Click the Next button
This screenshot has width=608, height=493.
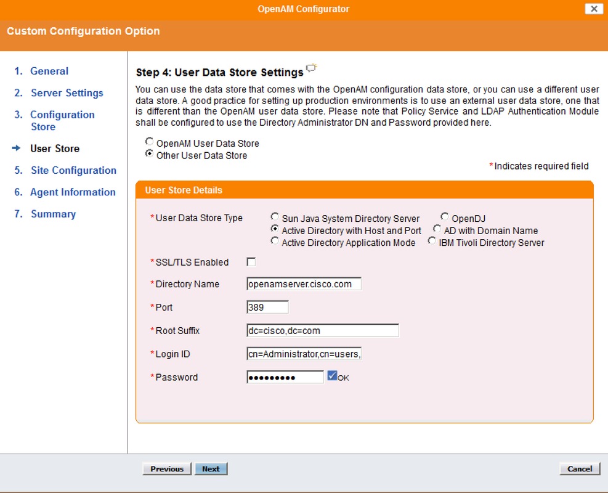pyautogui.click(x=211, y=468)
